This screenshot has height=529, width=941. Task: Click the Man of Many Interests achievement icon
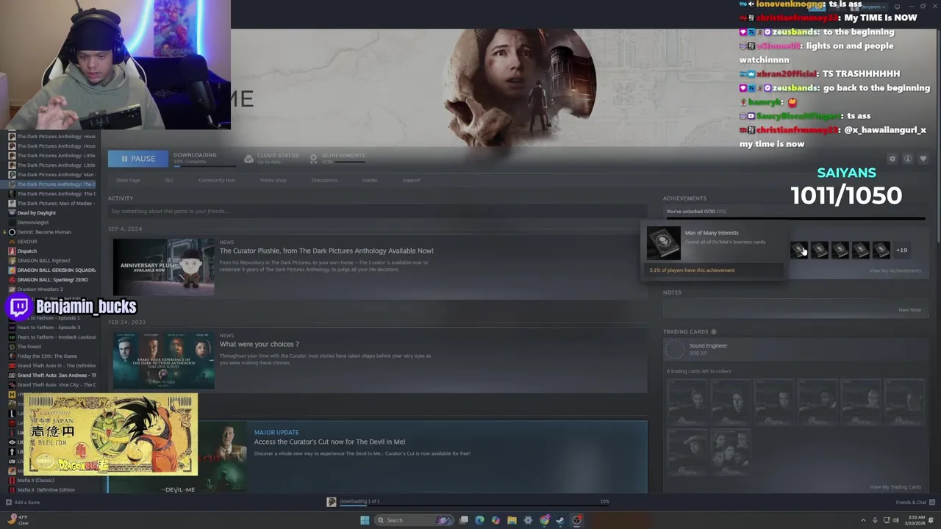tap(663, 243)
